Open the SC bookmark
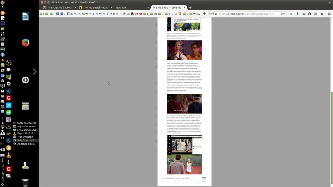 (126, 14)
